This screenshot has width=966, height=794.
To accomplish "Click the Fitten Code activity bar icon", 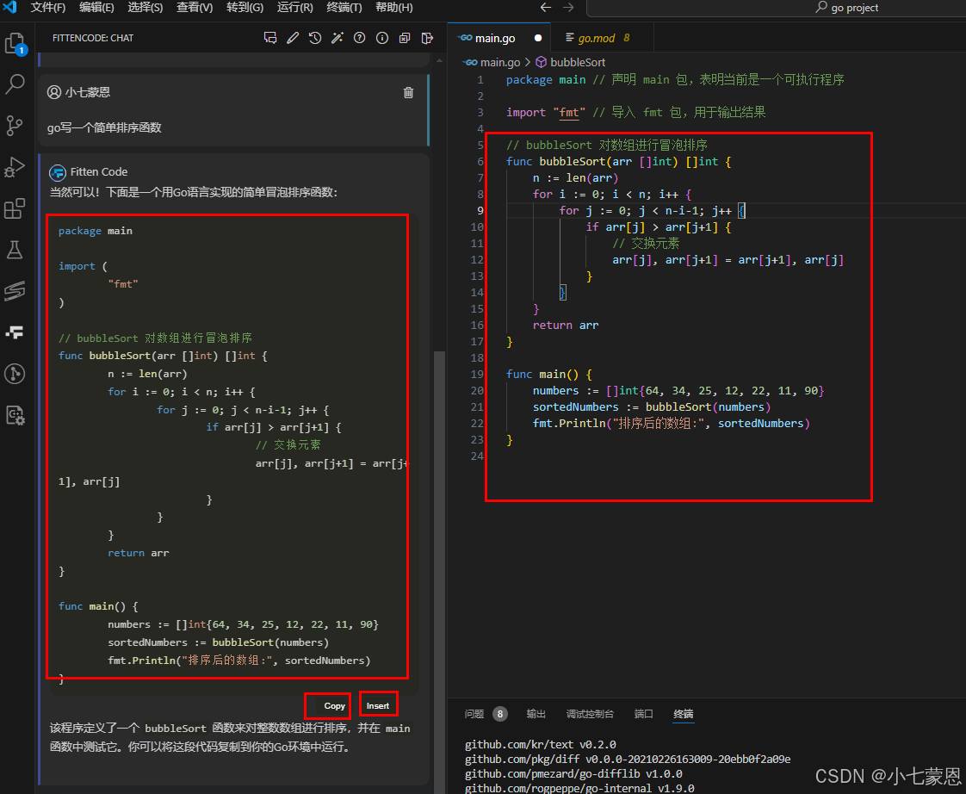I will 15,332.
